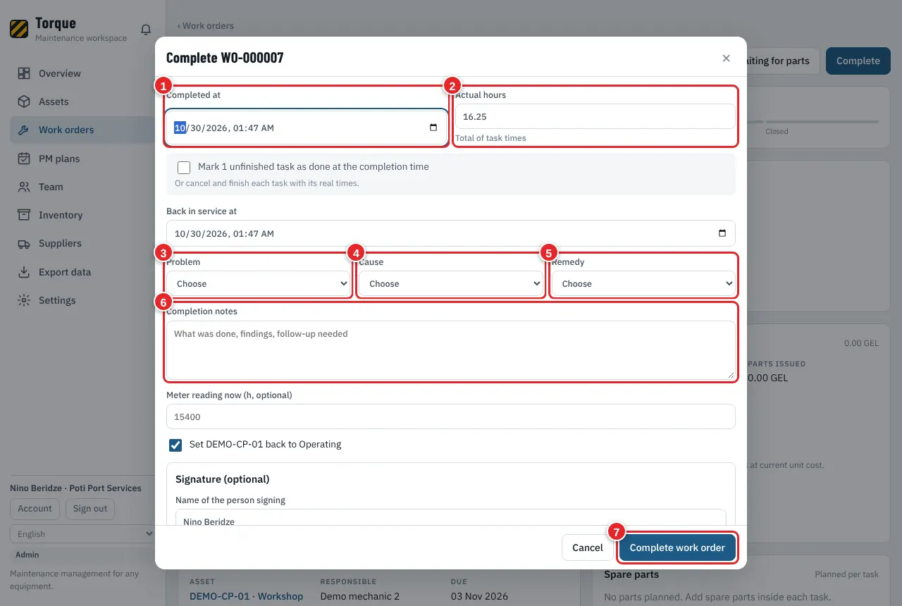This screenshot has height=606, width=902.
Task: Click the 'Total of task times' hint
Action: pos(490,138)
